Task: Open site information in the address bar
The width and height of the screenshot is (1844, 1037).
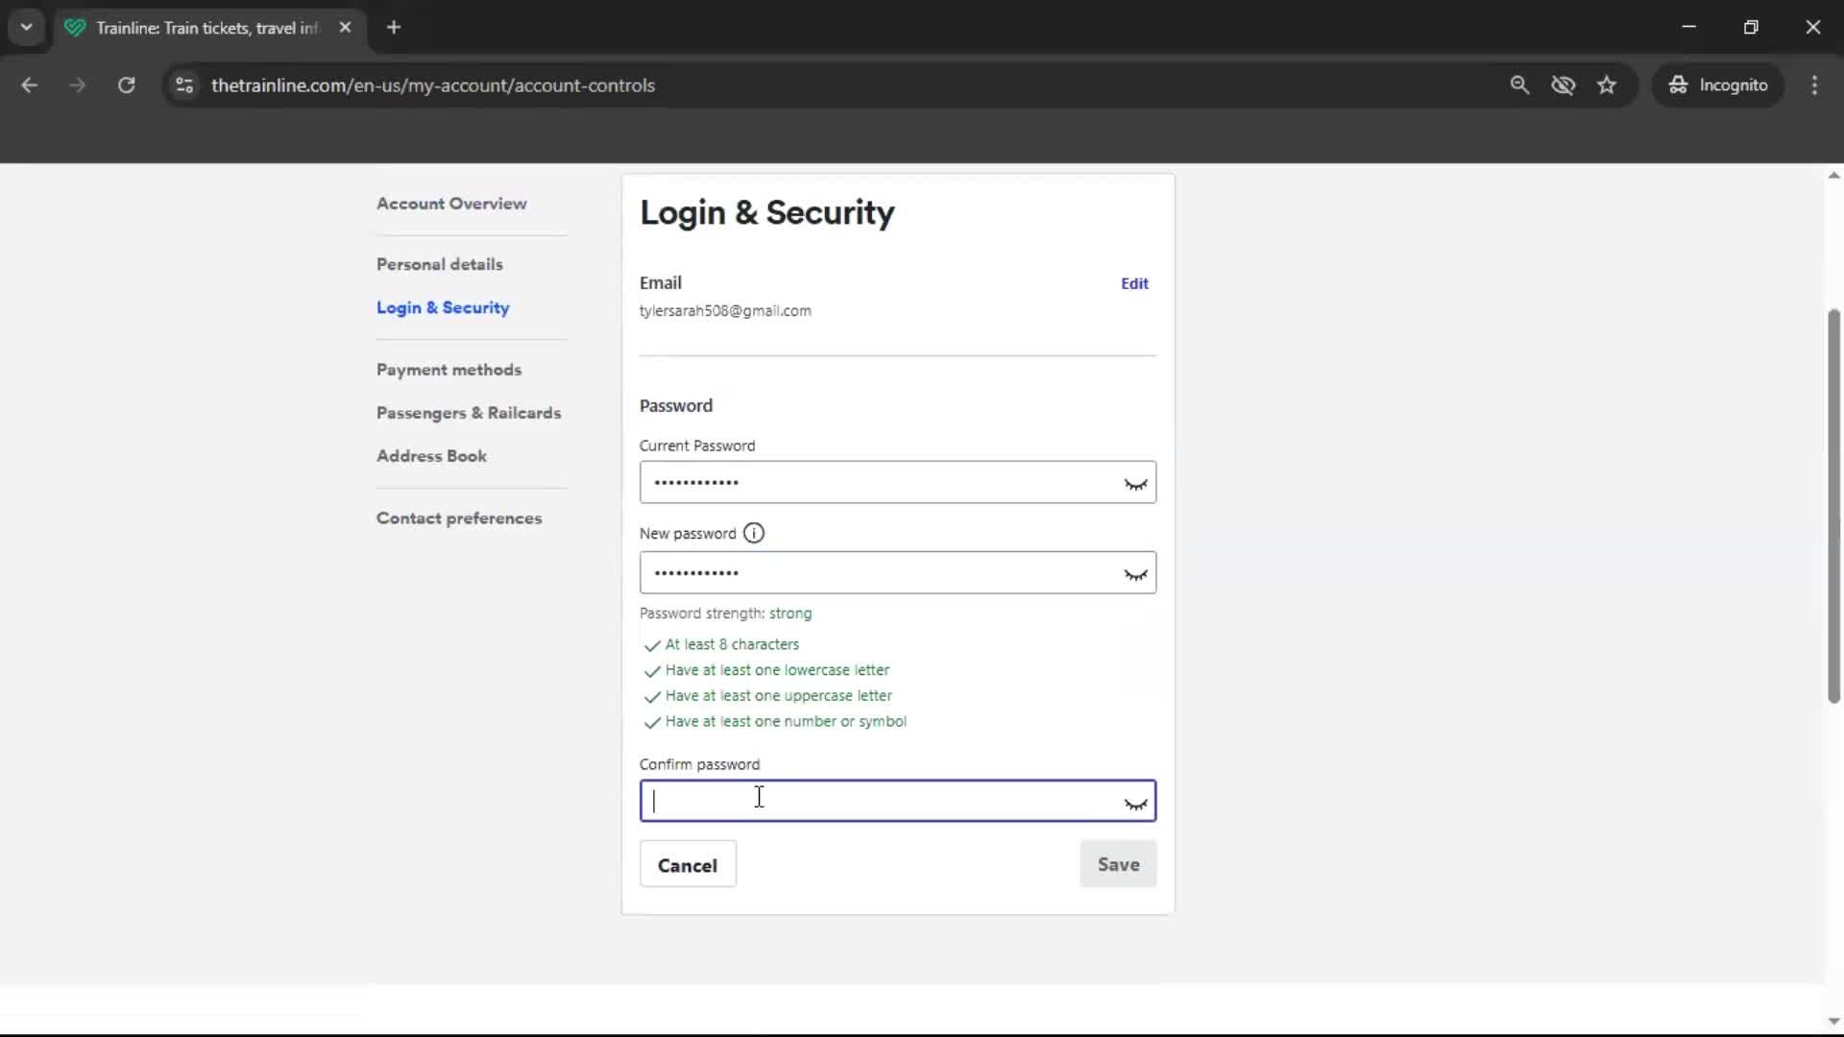Action: (x=183, y=84)
